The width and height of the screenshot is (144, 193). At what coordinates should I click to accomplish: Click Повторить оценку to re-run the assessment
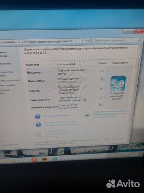click(x=115, y=139)
